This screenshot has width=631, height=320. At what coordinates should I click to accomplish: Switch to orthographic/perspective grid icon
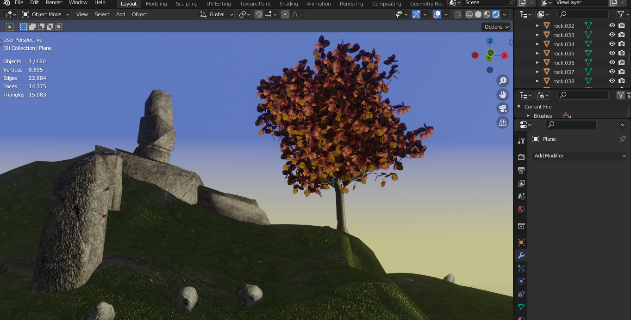[502, 122]
